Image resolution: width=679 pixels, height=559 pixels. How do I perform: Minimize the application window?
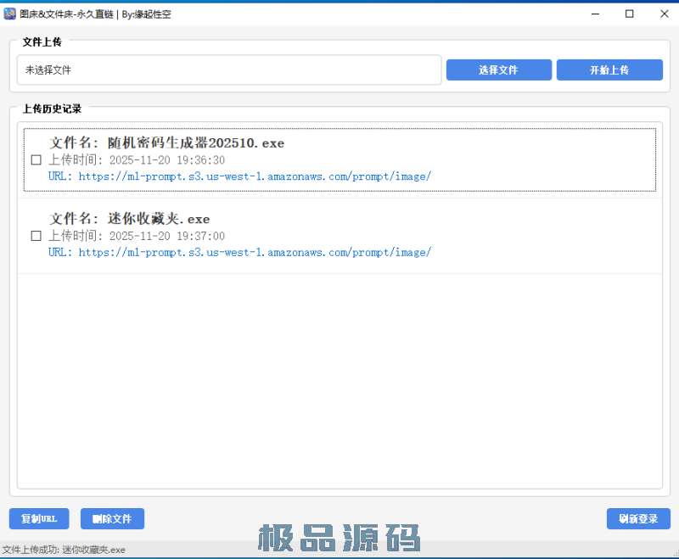595,14
